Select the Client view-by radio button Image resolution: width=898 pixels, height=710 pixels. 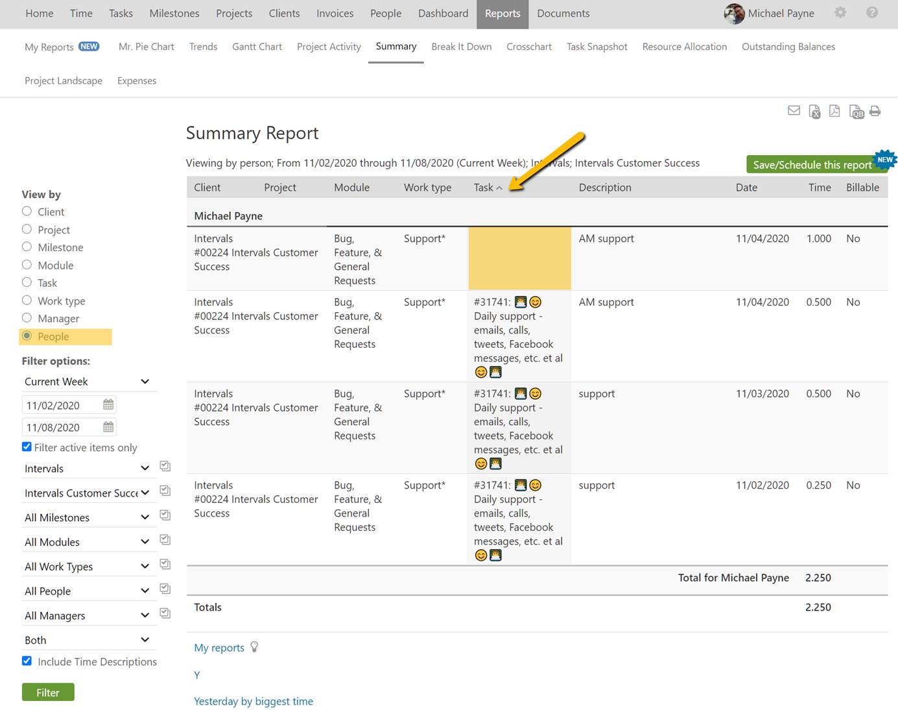pos(27,212)
